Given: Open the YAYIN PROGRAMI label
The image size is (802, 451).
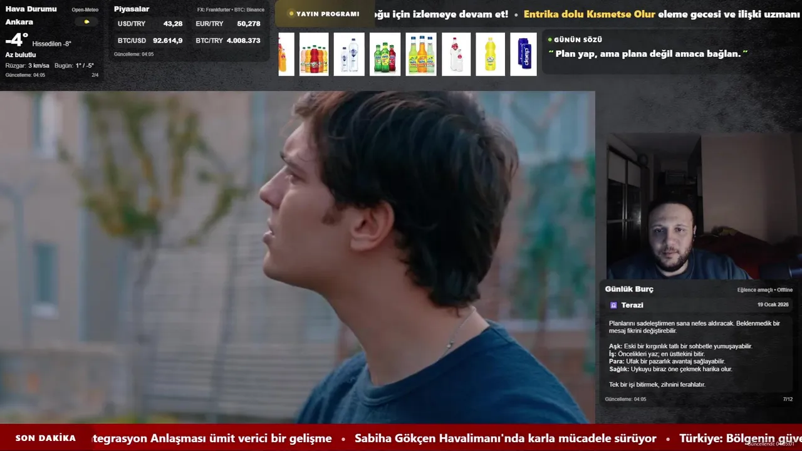Looking at the screenshot, I should pyautogui.click(x=328, y=14).
